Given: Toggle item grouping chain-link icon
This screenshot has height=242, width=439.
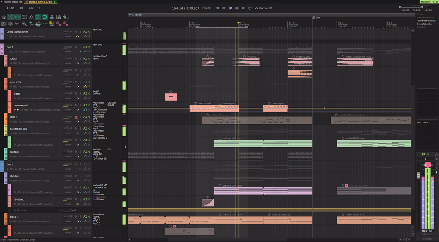Looking at the screenshot, I should tap(17, 17).
